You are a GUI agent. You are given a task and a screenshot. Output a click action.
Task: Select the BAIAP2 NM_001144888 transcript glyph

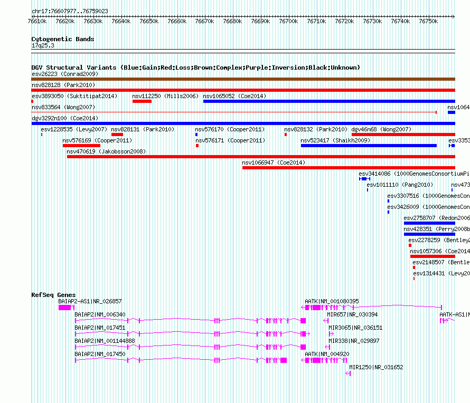tap(190, 347)
